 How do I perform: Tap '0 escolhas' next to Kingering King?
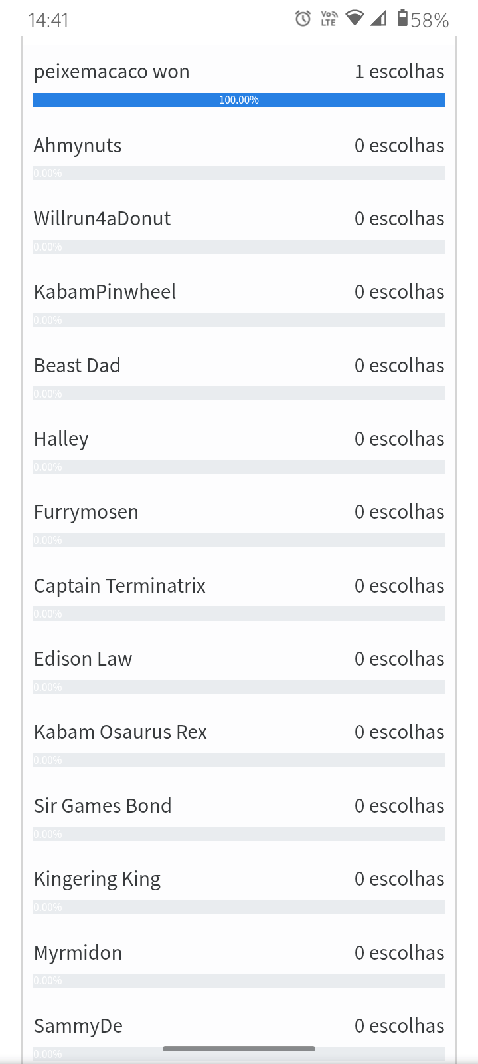[x=399, y=879]
